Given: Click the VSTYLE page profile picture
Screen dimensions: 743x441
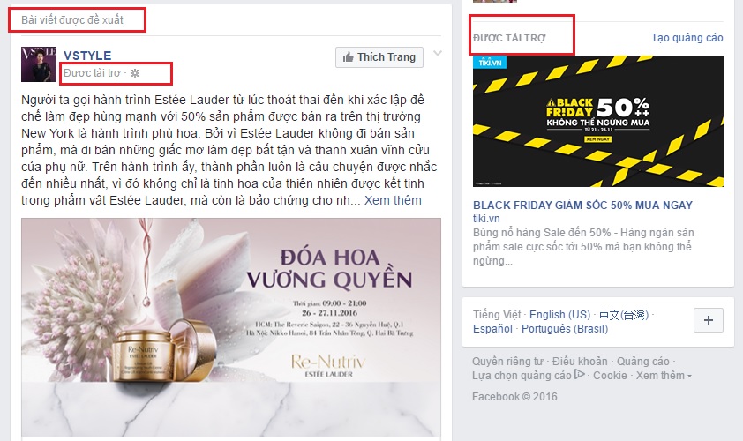Looking at the screenshot, I should [39, 64].
